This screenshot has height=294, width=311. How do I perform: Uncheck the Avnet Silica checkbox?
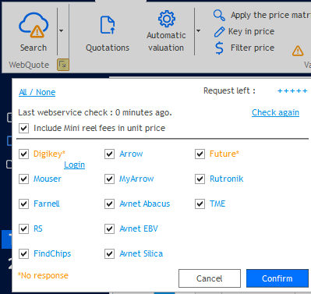click(x=110, y=253)
